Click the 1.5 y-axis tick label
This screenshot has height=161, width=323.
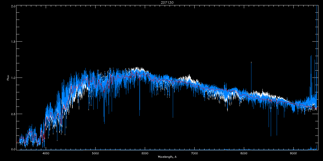[13, 42]
